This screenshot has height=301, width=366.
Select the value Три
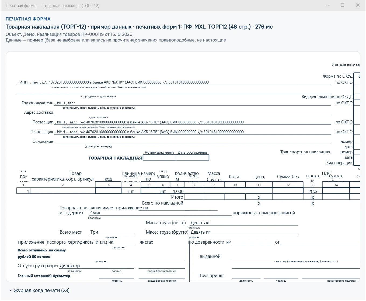click(x=94, y=232)
